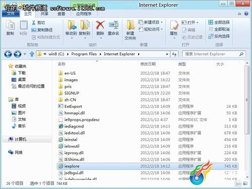Open the File (文件) tab

pos(11,14)
